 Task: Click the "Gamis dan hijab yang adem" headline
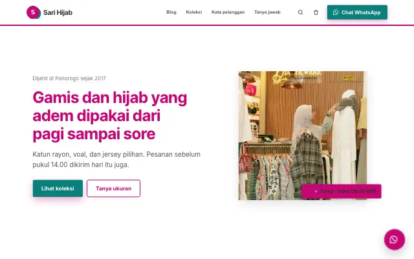[x=110, y=116]
